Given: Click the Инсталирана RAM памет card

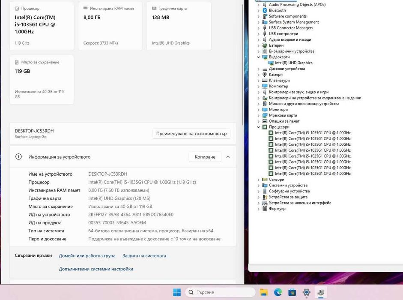Looking at the screenshot, I should [x=110, y=26].
